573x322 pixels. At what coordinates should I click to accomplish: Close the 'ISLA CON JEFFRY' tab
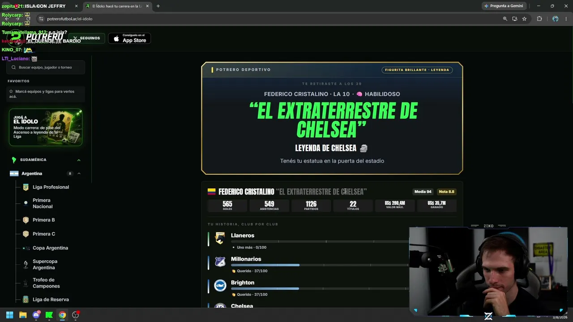tap(77, 6)
